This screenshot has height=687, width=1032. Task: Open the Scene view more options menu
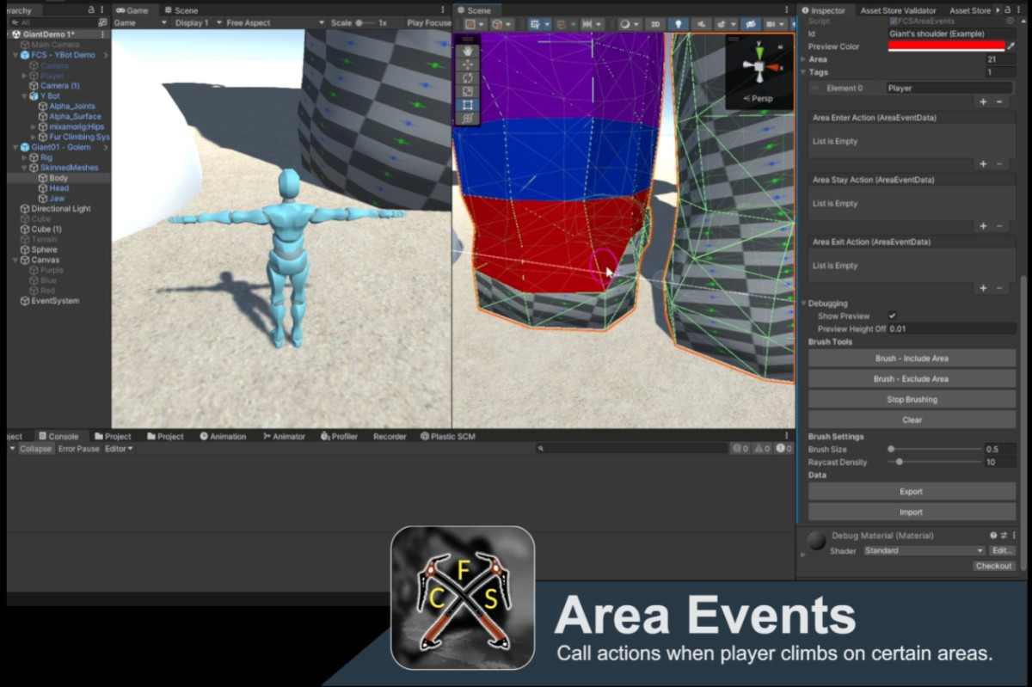(x=786, y=10)
